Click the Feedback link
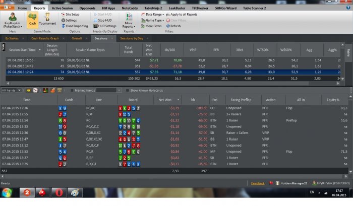353x206 pixels. pyautogui.click(x=258, y=183)
